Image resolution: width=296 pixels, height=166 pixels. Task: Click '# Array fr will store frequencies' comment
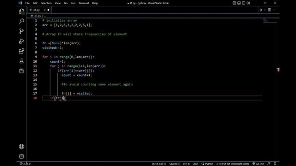pos(85,34)
